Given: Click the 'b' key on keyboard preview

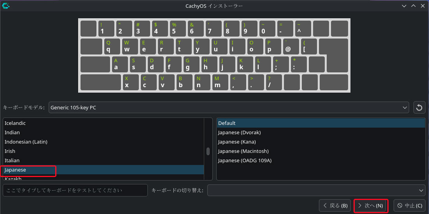Looking at the screenshot, I should [184, 82].
